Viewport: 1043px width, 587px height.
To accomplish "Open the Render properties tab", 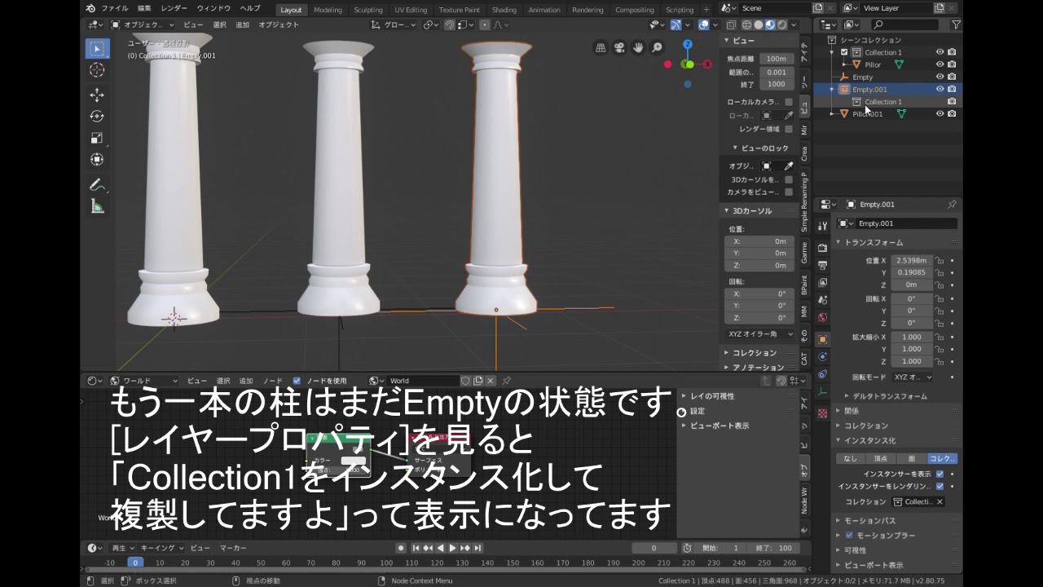I will click(x=822, y=247).
